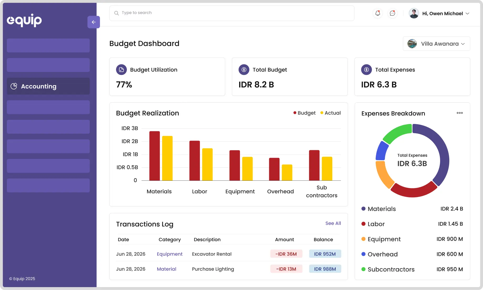483x290 pixels.
Task: Toggle the Actual legend series
Action: click(330, 113)
